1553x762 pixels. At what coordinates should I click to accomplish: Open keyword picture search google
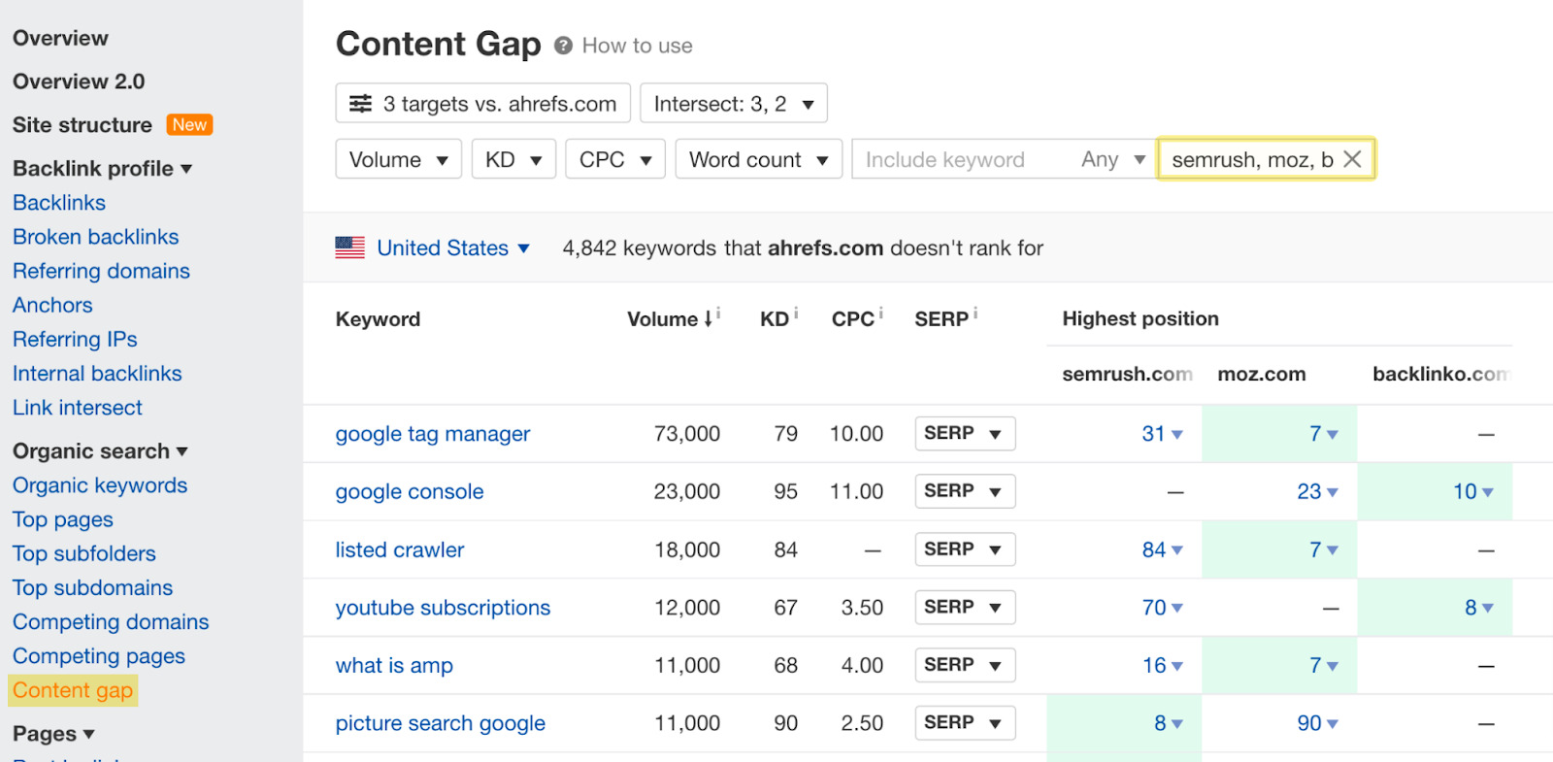click(441, 723)
